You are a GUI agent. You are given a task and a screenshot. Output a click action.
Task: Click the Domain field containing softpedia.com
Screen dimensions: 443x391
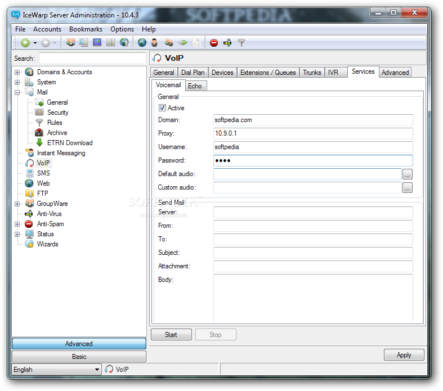point(313,120)
